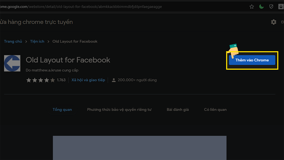
Task: Toggle the dark mode moon extension icon
Action: (261, 7)
